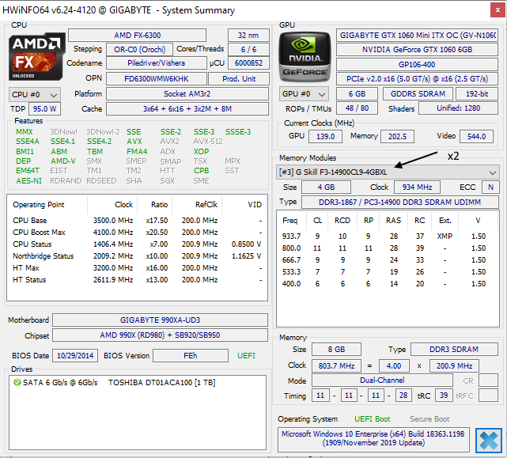
Task: Click the AES-NI feature flag
Action: pos(28,181)
